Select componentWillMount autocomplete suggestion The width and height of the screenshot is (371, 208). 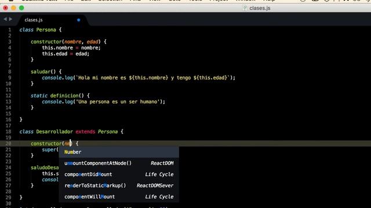(x=119, y=196)
